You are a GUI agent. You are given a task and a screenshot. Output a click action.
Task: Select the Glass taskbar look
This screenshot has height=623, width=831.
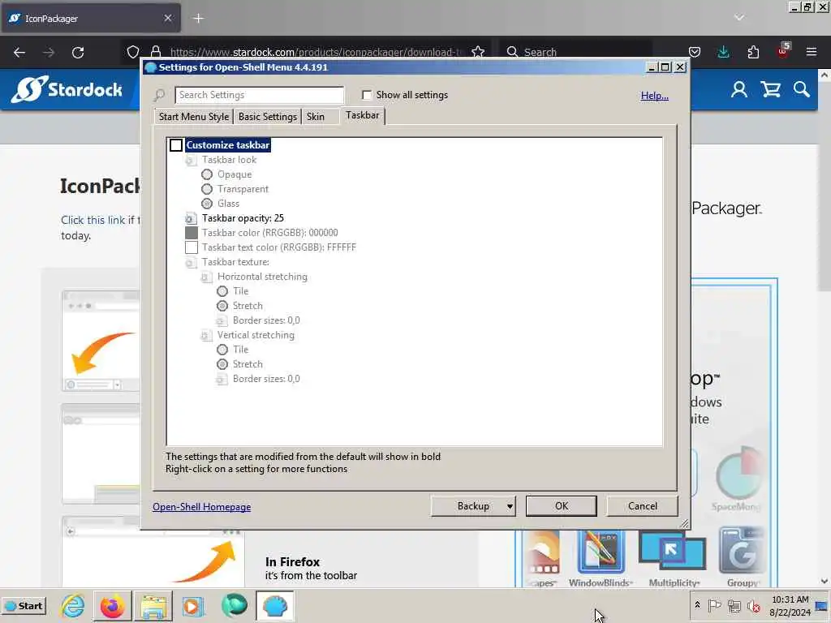(207, 204)
